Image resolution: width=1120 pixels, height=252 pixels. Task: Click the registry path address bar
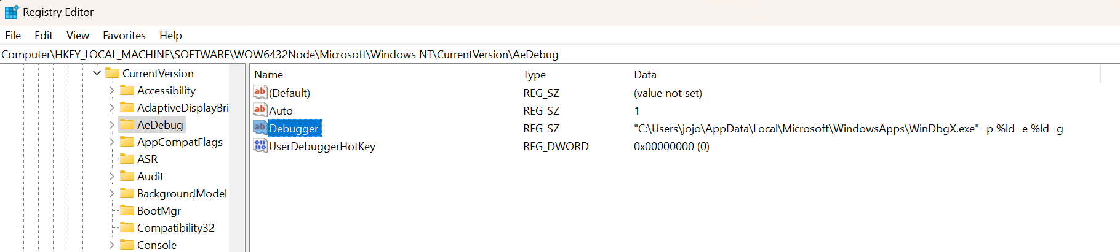pos(560,55)
